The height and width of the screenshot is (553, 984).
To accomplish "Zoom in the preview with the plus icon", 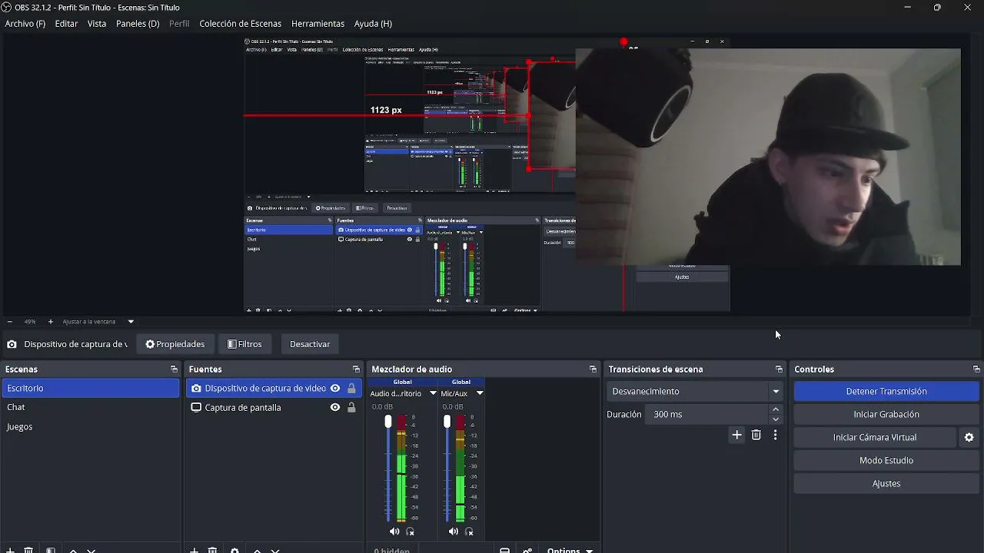I will tap(51, 322).
